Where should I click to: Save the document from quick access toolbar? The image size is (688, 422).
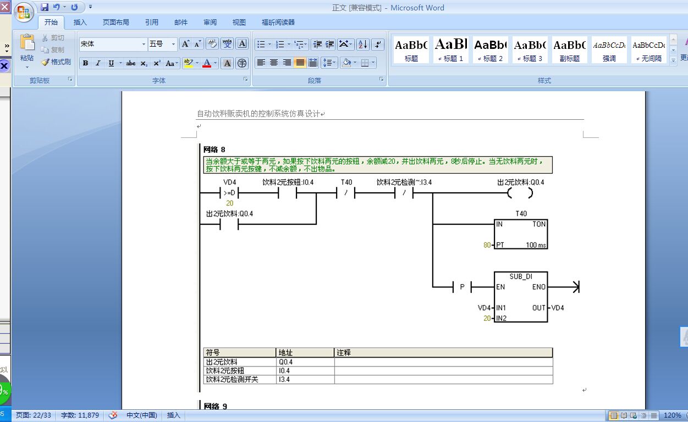point(45,8)
